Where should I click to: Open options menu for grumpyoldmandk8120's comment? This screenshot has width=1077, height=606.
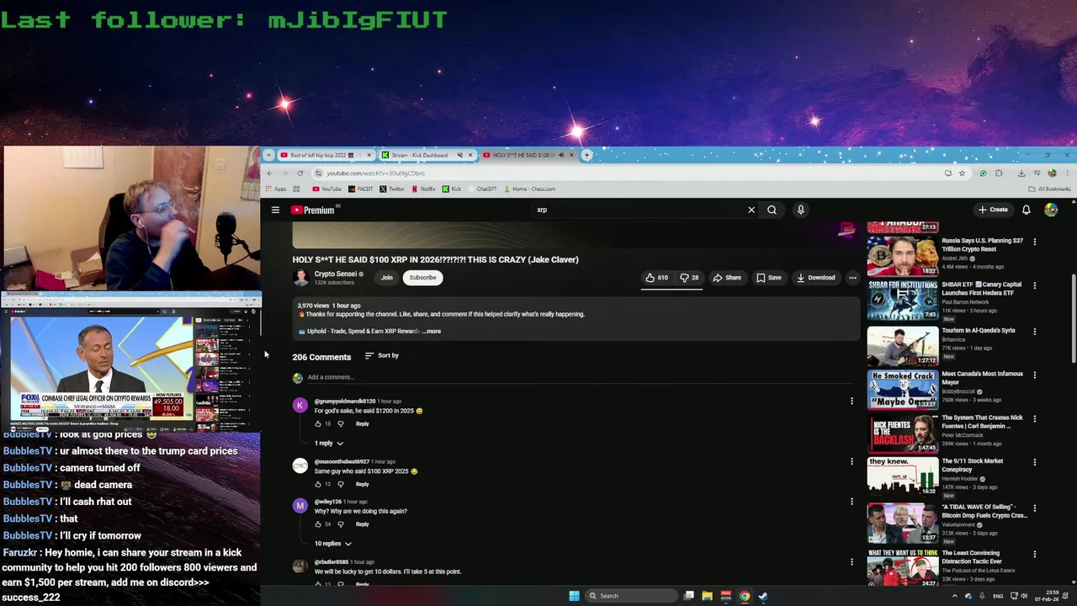pyautogui.click(x=852, y=401)
